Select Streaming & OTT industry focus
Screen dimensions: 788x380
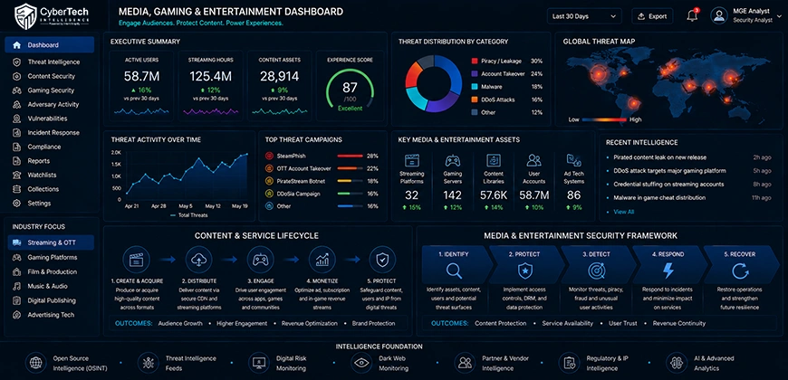pyautogui.click(x=51, y=242)
